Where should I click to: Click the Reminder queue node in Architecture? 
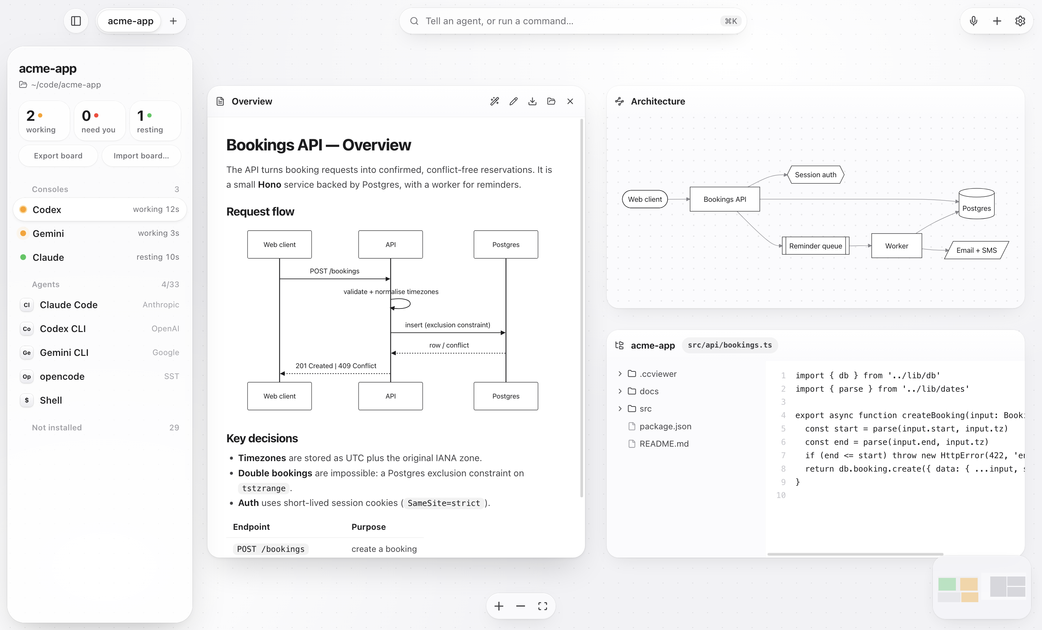tap(816, 246)
